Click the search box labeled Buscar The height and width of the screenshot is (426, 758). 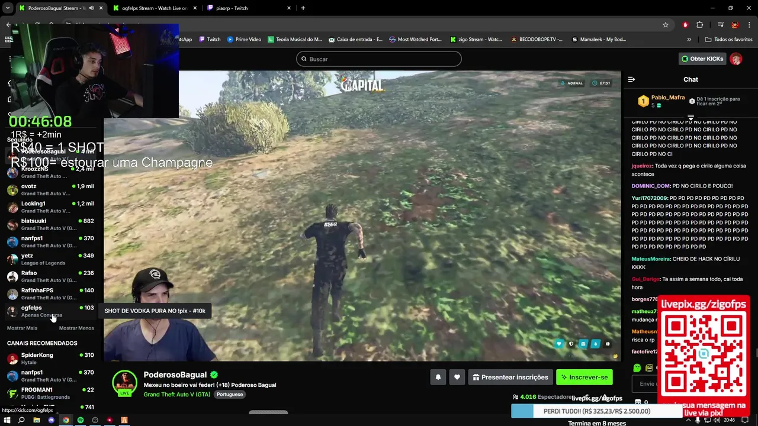coord(379,59)
